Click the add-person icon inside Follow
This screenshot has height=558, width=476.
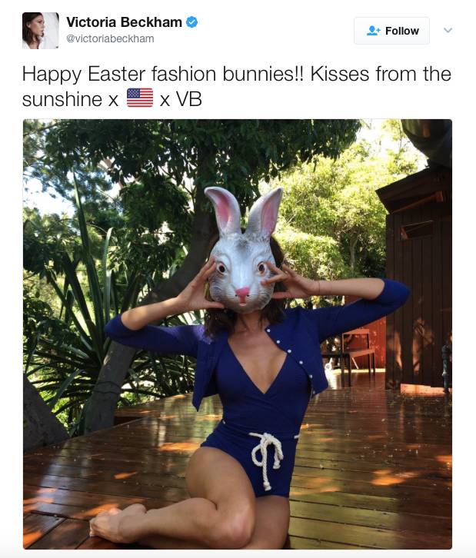tap(373, 31)
